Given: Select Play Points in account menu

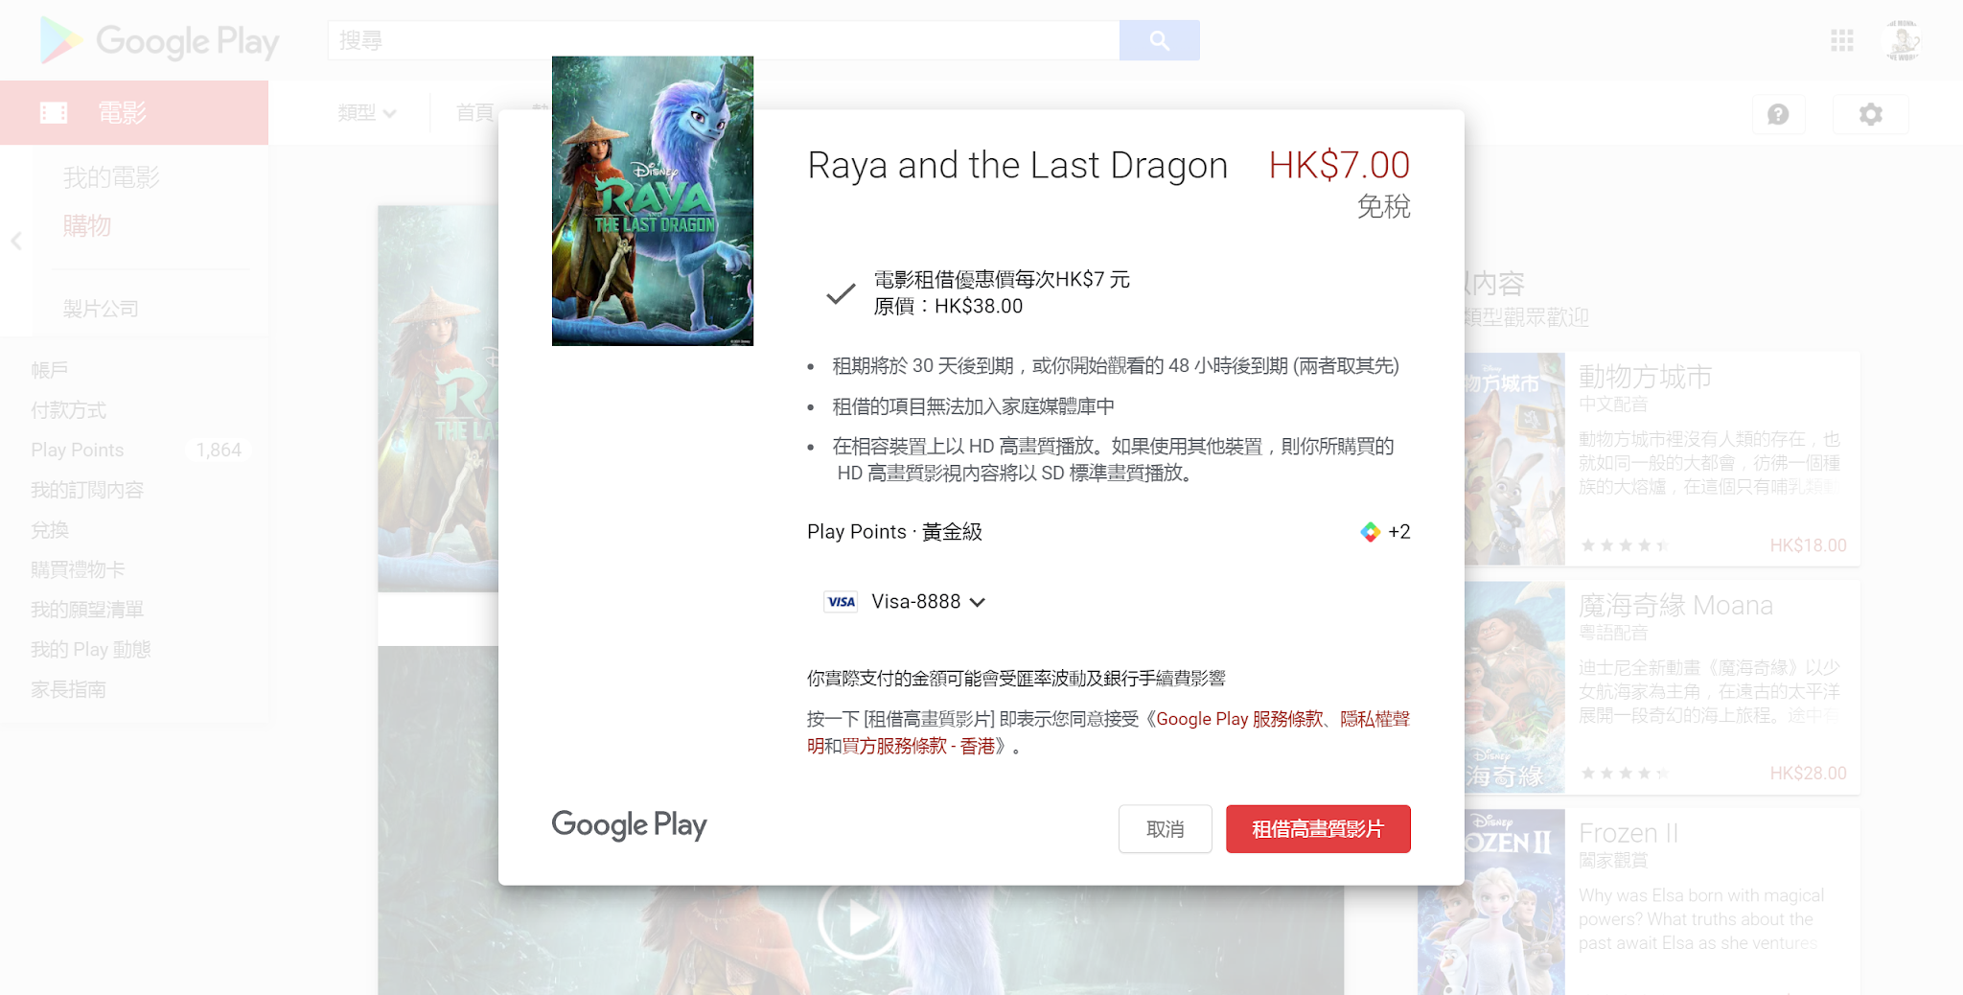Looking at the screenshot, I should click(77, 450).
